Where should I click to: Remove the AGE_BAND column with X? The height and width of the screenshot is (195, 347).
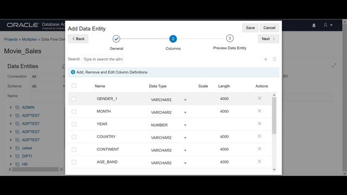[259, 161]
